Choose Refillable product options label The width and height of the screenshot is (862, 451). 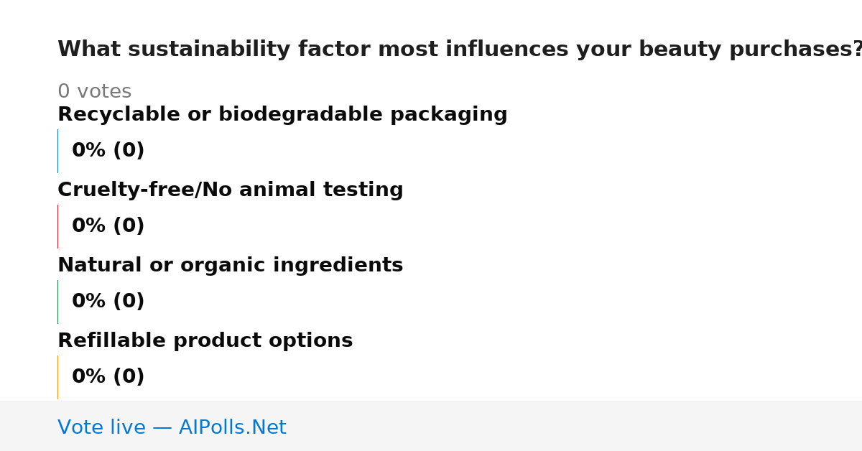(205, 341)
